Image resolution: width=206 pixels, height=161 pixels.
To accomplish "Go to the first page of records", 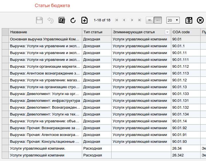I will [x=117, y=20].
